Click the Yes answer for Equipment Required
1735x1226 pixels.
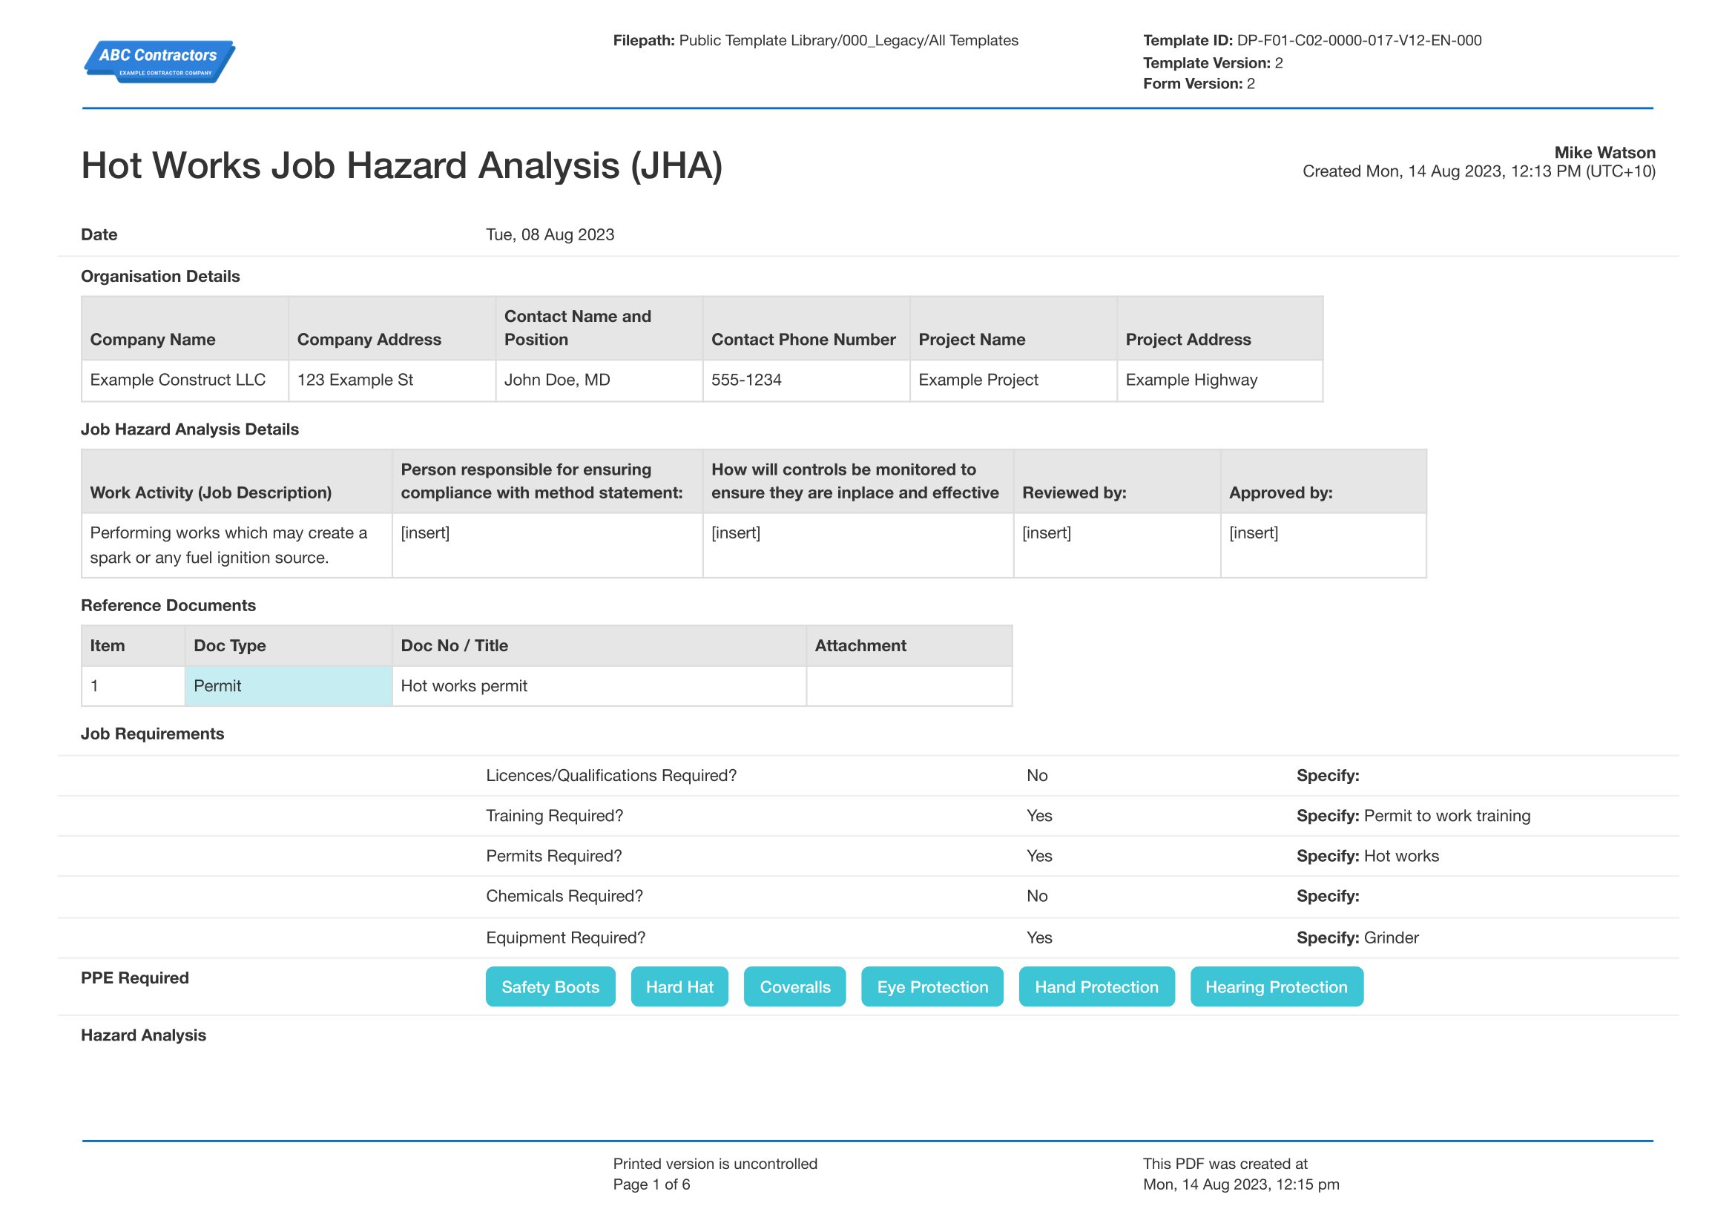(1039, 937)
